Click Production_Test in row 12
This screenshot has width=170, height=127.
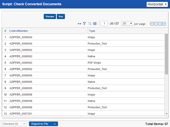pyautogui.click(x=97, y=107)
